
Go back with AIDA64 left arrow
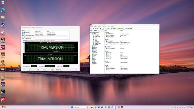(x=91, y=29)
